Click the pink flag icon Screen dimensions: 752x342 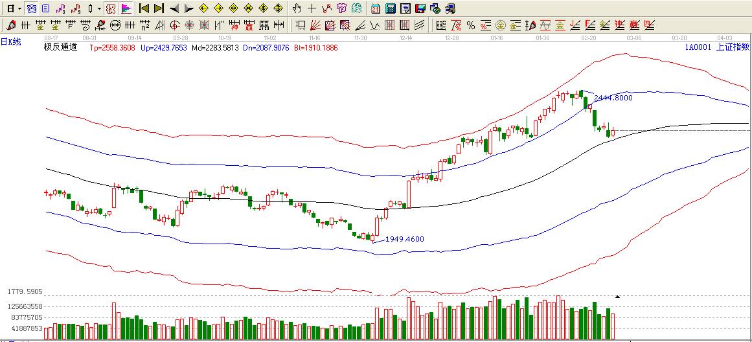(126, 8)
